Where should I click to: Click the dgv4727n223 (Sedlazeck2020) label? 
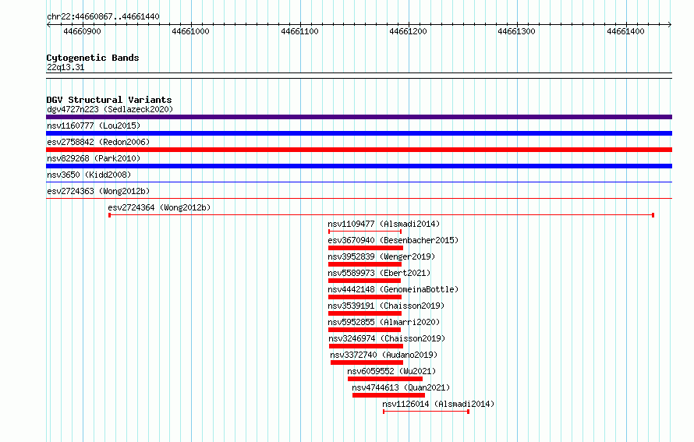point(110,109)
